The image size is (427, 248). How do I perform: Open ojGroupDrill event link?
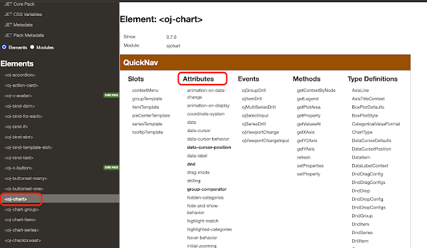point(254,91)
